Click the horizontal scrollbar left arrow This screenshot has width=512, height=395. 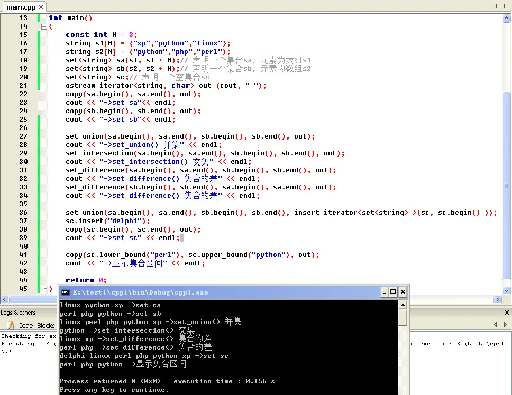pos(5,299)
